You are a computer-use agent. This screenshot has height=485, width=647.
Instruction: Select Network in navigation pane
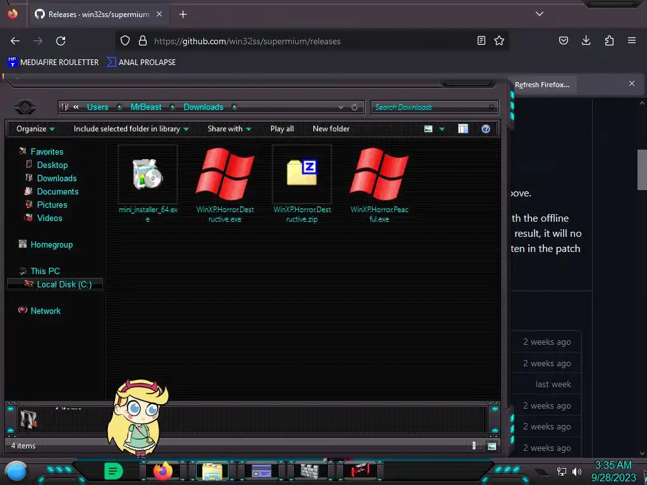[45, 311]
